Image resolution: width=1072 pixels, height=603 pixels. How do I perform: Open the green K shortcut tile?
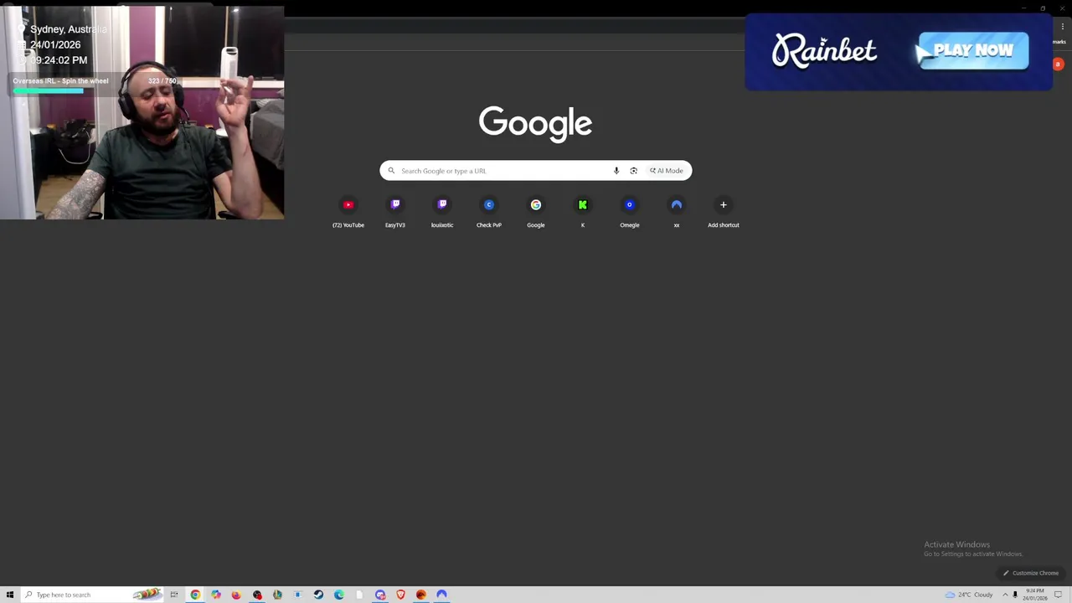[583, 211]
